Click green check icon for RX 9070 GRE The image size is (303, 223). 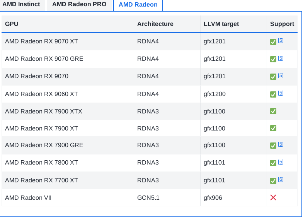click(273, 59)
